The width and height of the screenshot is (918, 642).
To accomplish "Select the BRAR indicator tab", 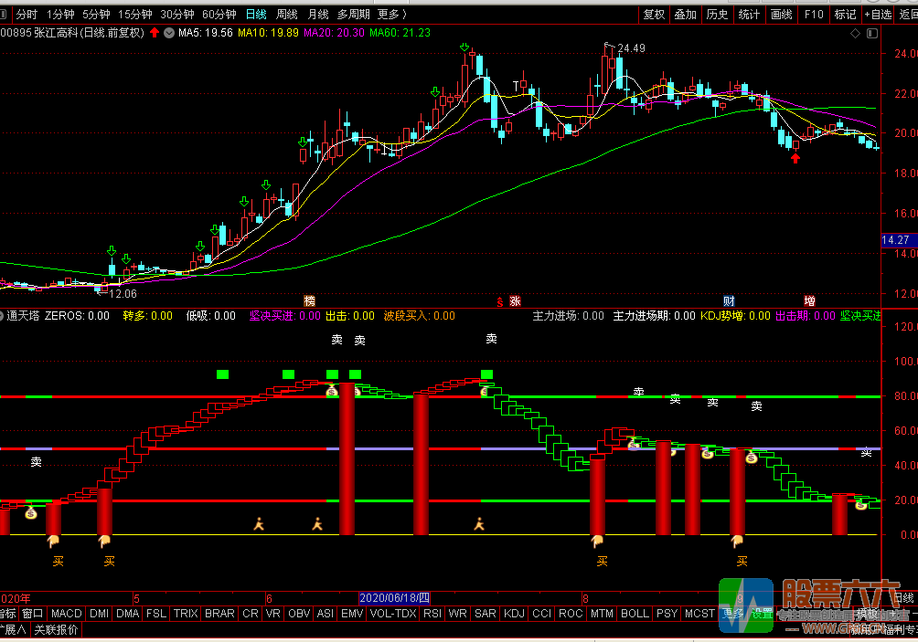I will click(x=219, y=614).
